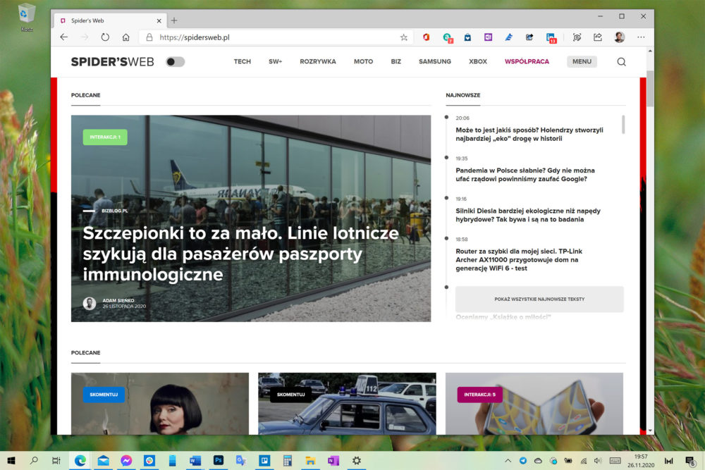Viewport: 705px width, 470px height.
Task: Open Windows Settings gear in taskbar
Action: (357, 461)
